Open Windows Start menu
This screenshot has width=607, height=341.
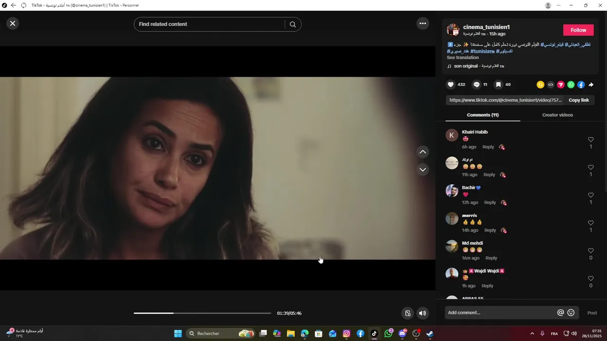pyautogui.click(x=178, y=333)
